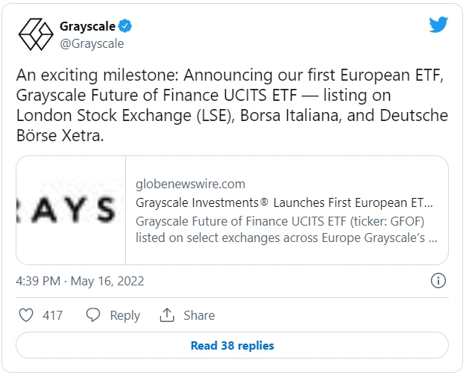Open the 4:39 PM May 16, 2022 timestamp
Screen dimensions: 466x375
[x=80, y=282]
